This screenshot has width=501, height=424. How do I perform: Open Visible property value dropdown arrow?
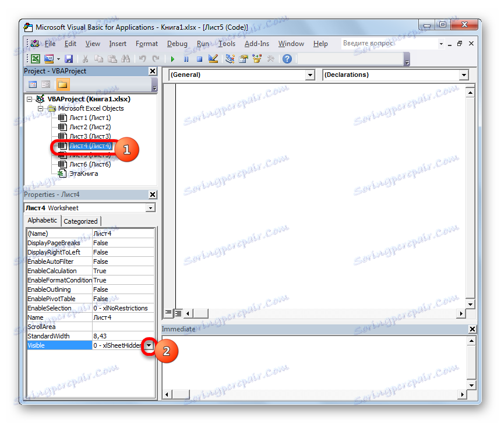[x=149, y=345]
